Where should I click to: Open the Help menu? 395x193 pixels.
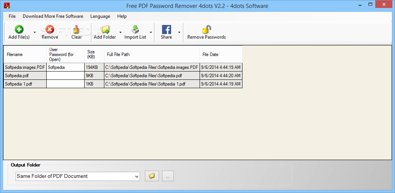[122, 16]
